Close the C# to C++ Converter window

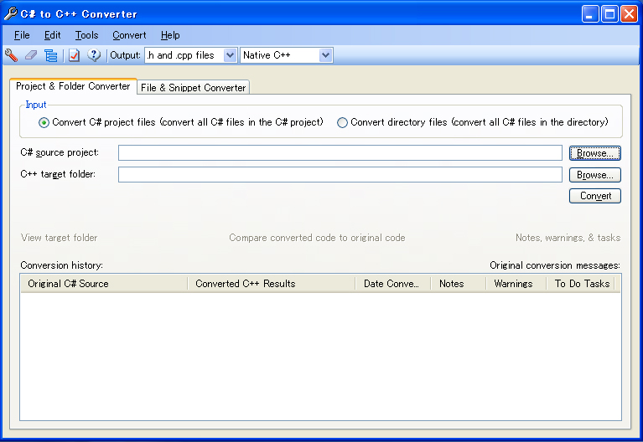tap(629, 14)
